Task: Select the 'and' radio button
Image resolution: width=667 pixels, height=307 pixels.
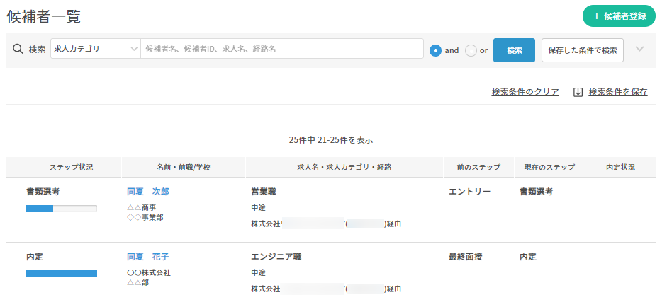Action: click(x=436, y=50)
